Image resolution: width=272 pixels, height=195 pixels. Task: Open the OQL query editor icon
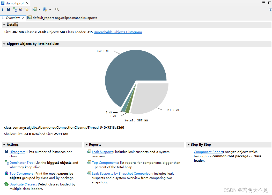20,10
